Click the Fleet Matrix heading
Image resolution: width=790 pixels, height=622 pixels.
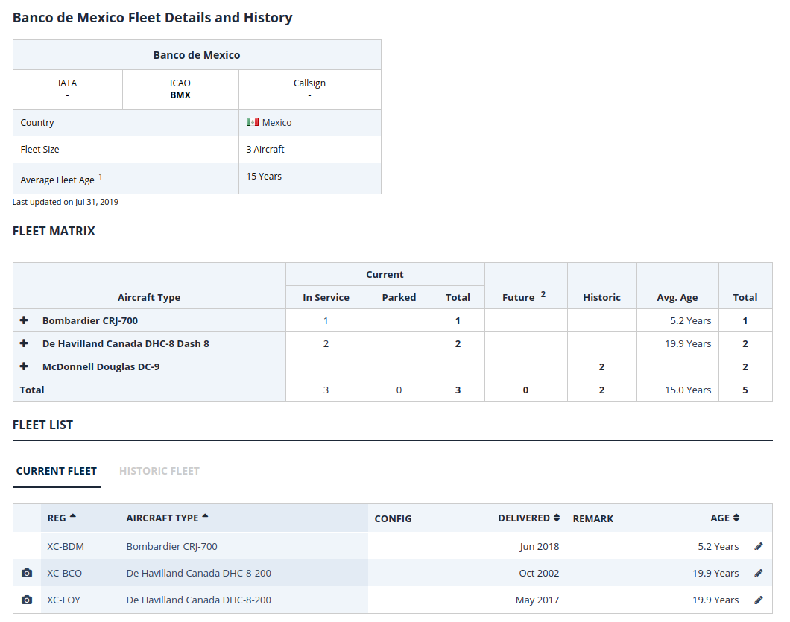(x=54, y=231)
